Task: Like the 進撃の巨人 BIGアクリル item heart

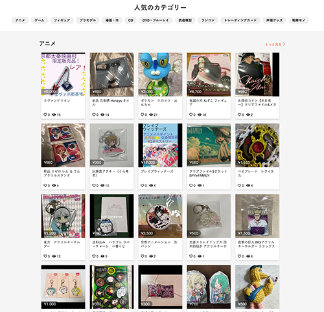Action: coord(239,256)
